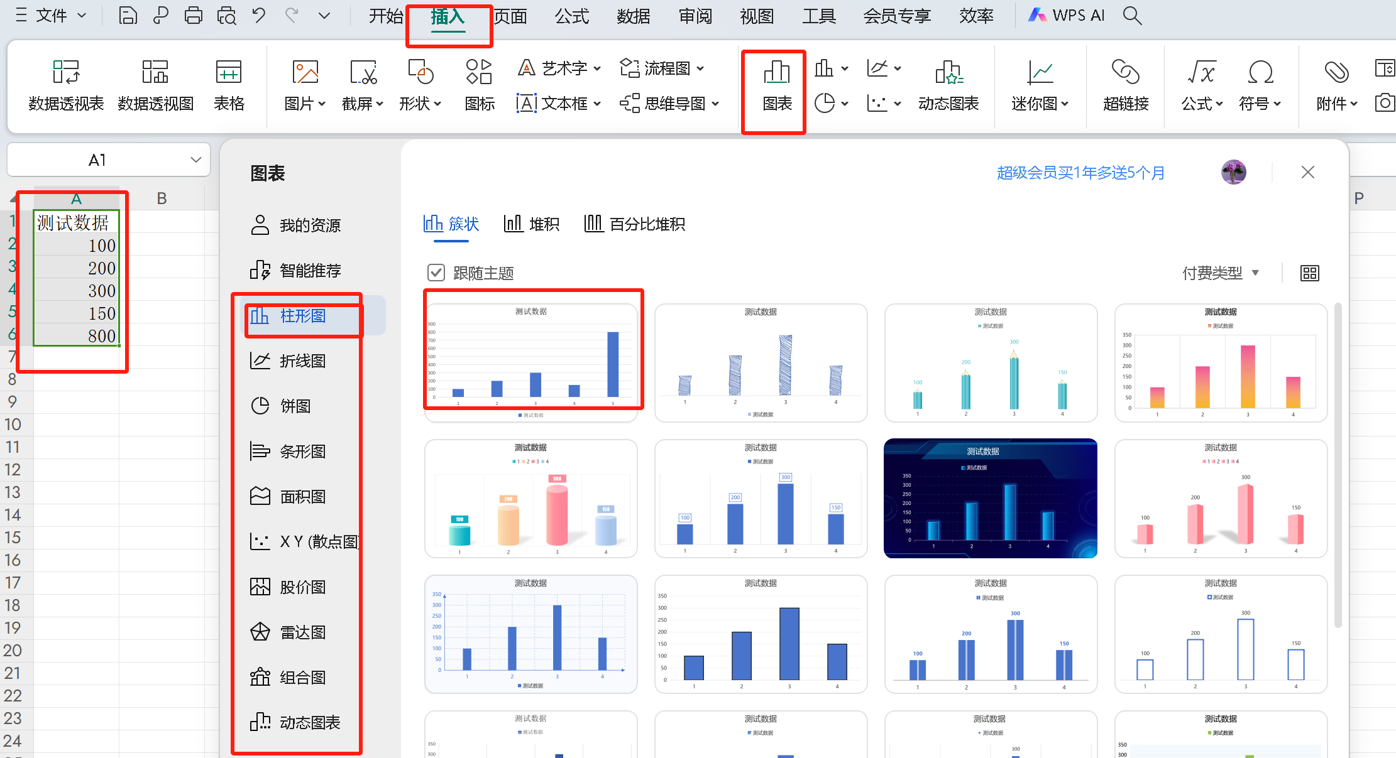
Task: Click column B header
Action: [x=162, y=198]
